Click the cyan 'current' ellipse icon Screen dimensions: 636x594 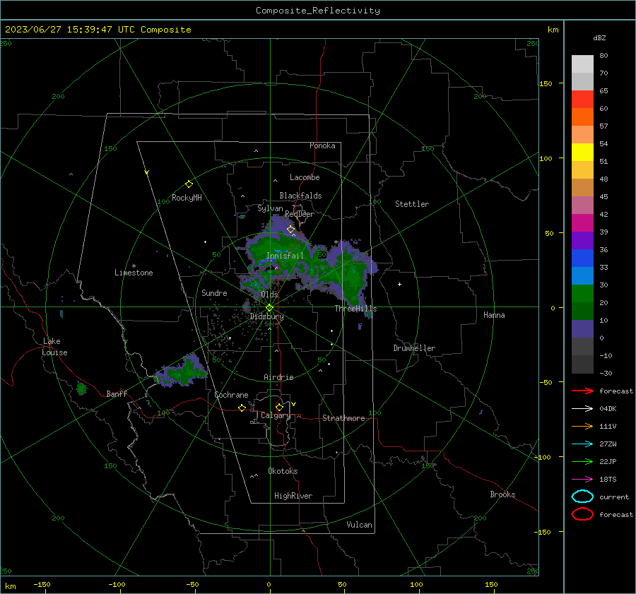(582, 497)
